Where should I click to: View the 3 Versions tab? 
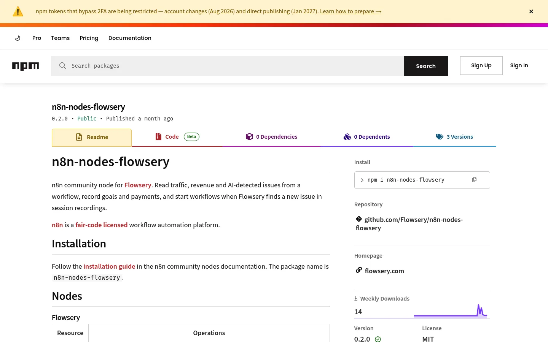coord(455,137)
